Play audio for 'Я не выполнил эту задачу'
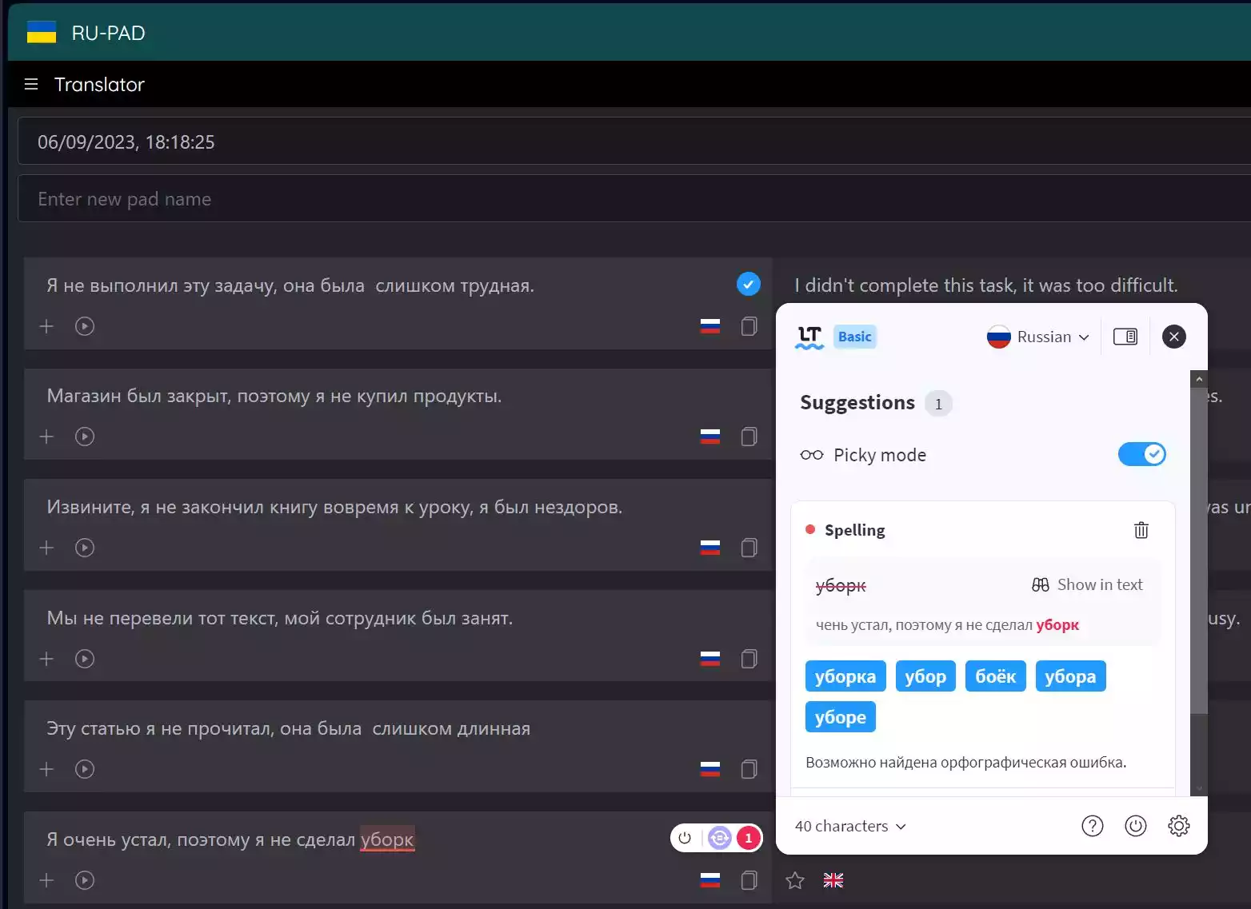This screenshot has width=1251, height=909. 85,326
